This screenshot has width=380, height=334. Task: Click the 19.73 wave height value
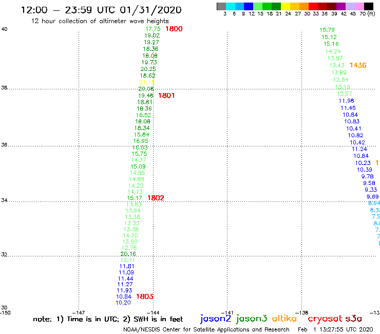(149, 62)
